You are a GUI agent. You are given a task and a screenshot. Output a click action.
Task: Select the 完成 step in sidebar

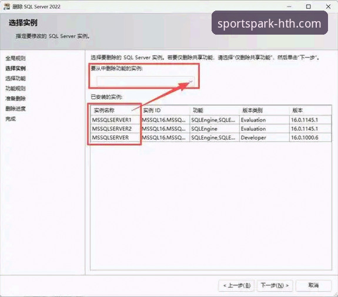pyautogui.click(x=11, y=119)
